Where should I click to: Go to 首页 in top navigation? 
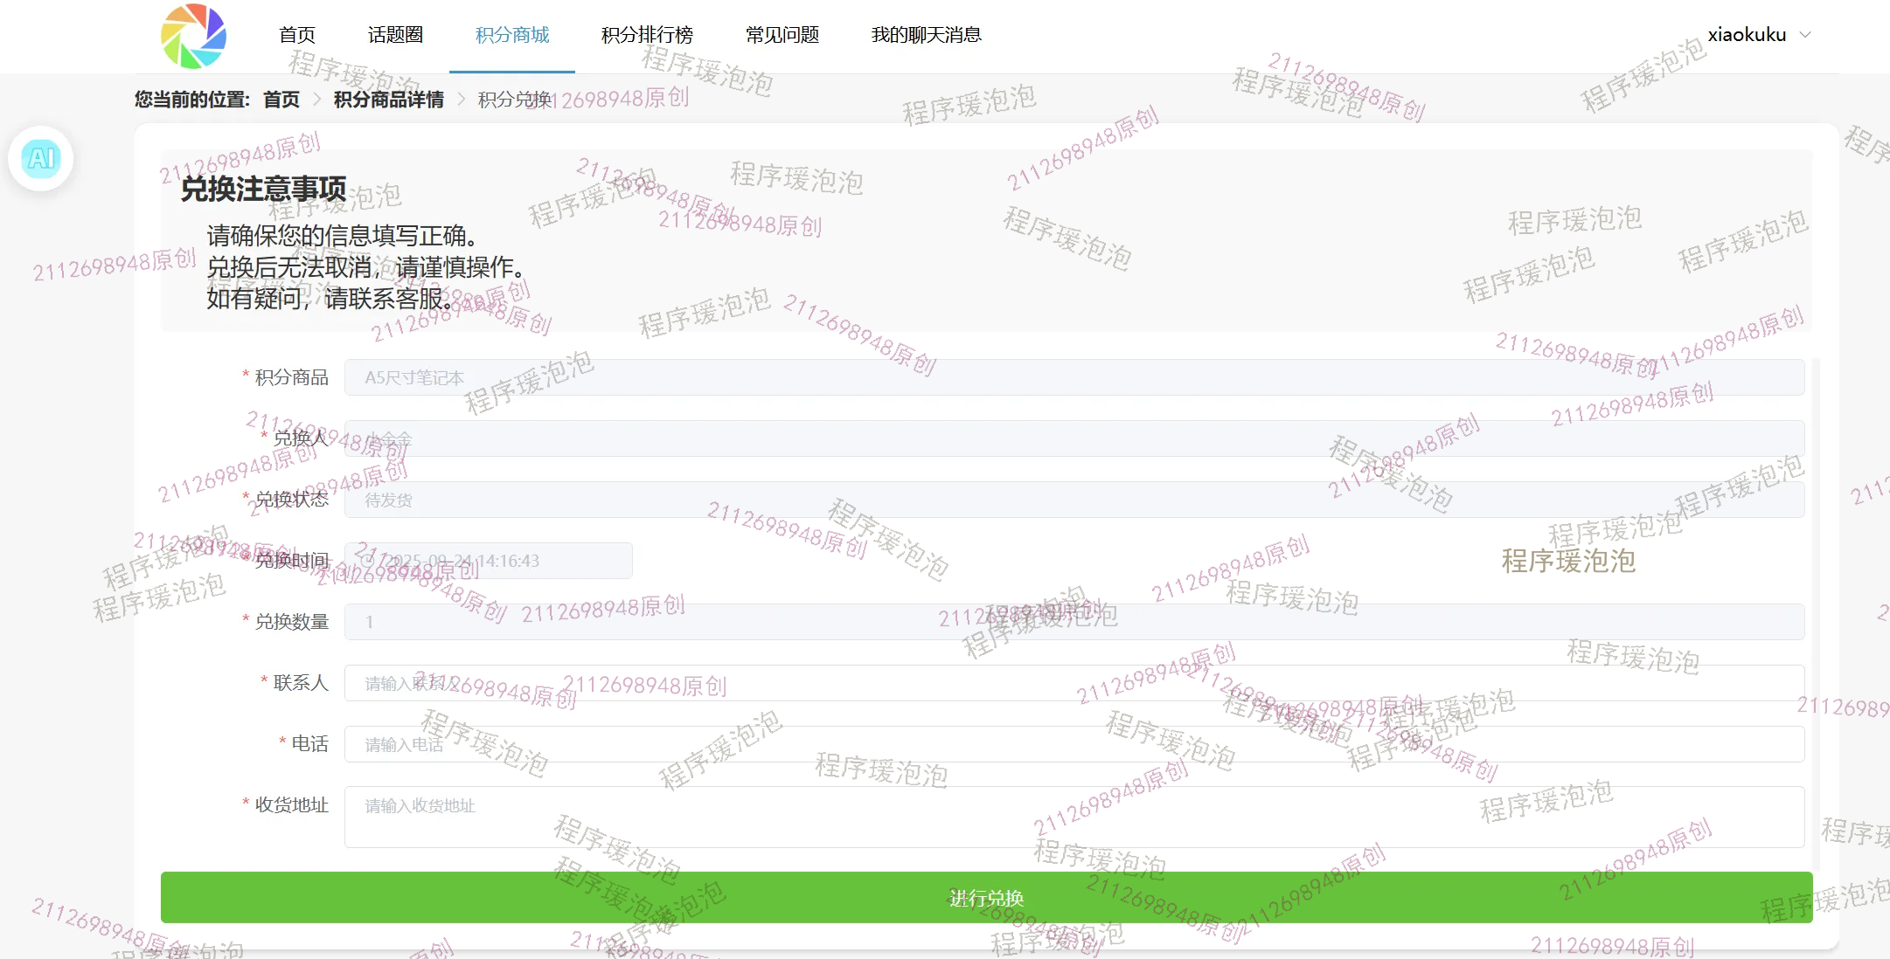(296, 35)
